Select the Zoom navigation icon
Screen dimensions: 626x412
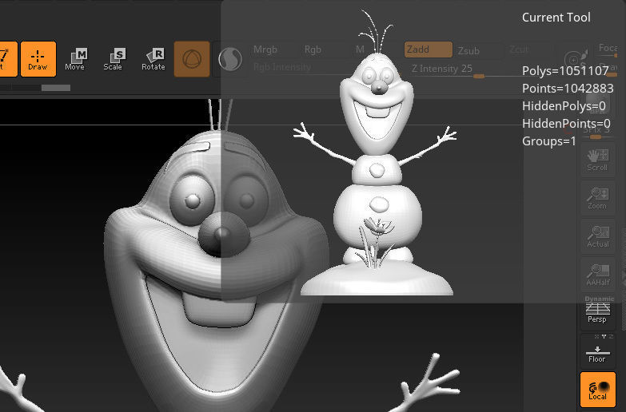point(597,198)
